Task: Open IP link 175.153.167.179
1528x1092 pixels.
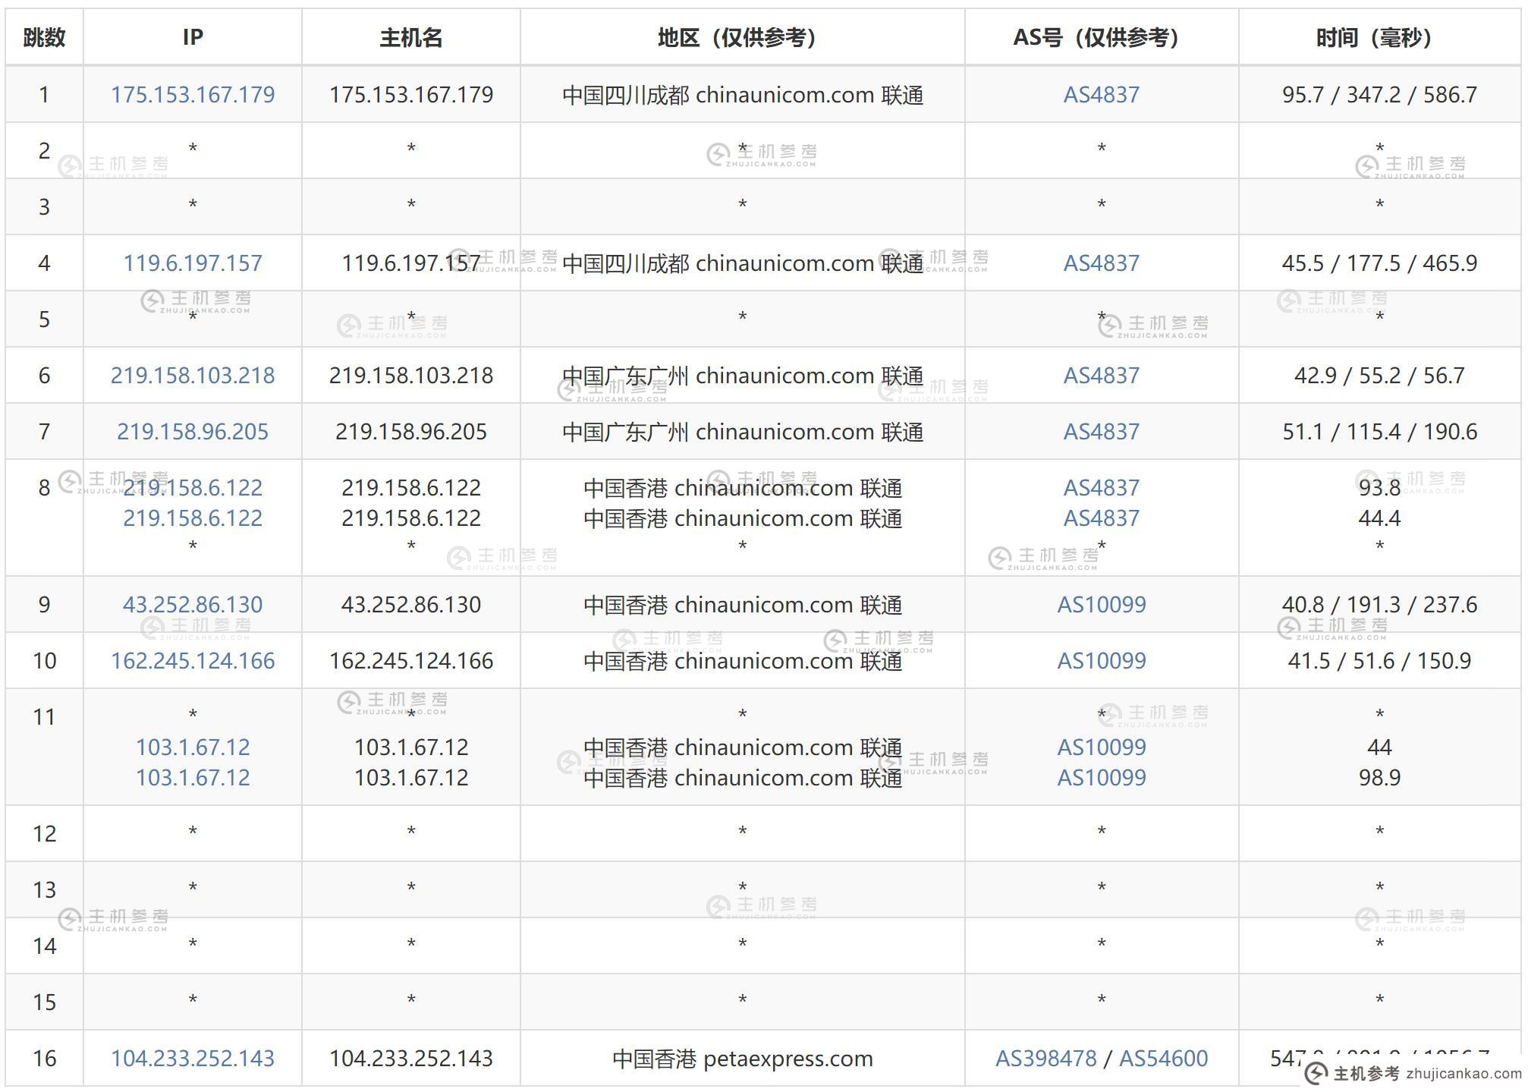Action: (x=193, y=95)
